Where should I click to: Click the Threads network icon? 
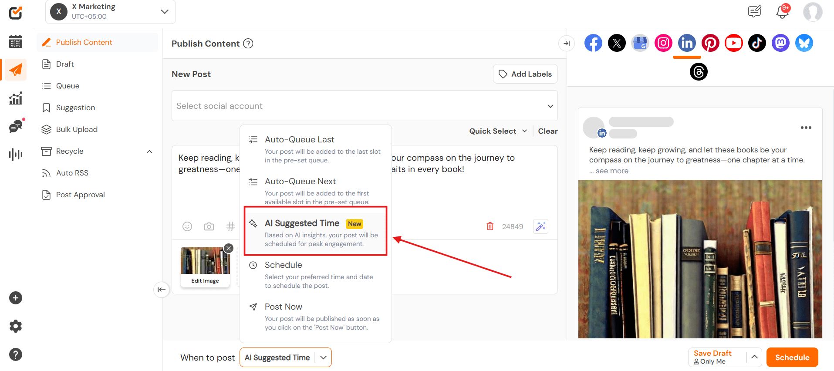(x=699, y=72)
